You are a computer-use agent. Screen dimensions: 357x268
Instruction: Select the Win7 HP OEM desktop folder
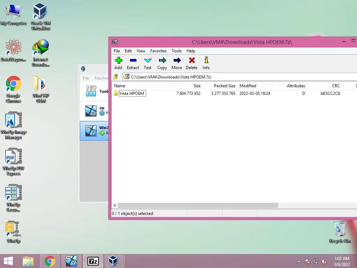tap(41, 89)
